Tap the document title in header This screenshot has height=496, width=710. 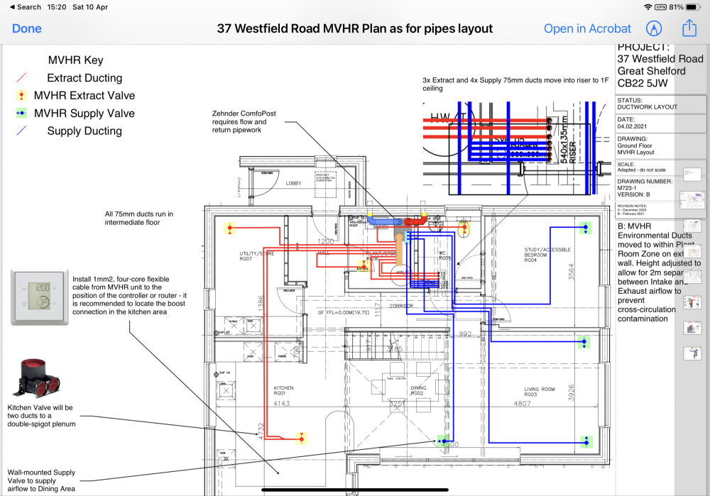[x=354, y=28]
